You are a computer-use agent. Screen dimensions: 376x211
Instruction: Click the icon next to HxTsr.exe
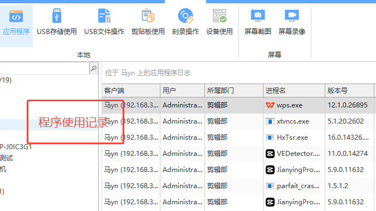coord(270,138)
